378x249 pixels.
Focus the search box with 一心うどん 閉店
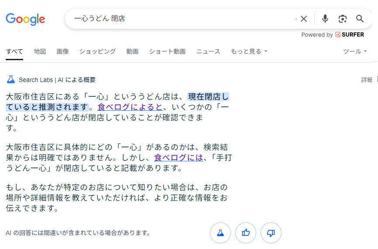[183, 19]
